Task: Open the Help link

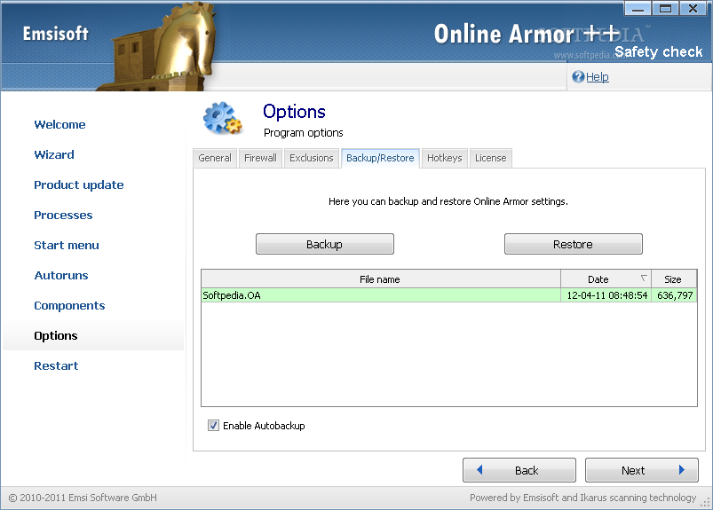Action: (x=597, y=77)
